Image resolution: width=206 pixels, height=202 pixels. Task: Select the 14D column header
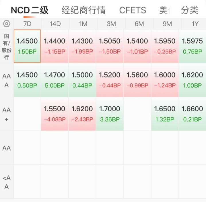click(55, 24)
